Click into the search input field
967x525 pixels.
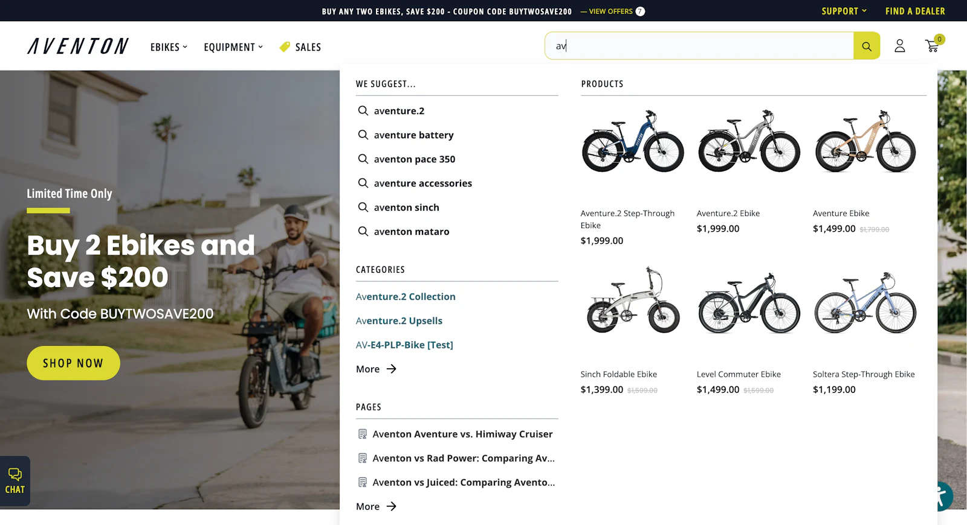point(699,46)
